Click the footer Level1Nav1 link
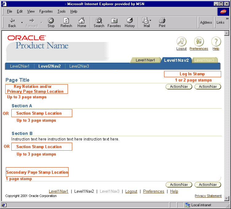 [x=58, y=191]
